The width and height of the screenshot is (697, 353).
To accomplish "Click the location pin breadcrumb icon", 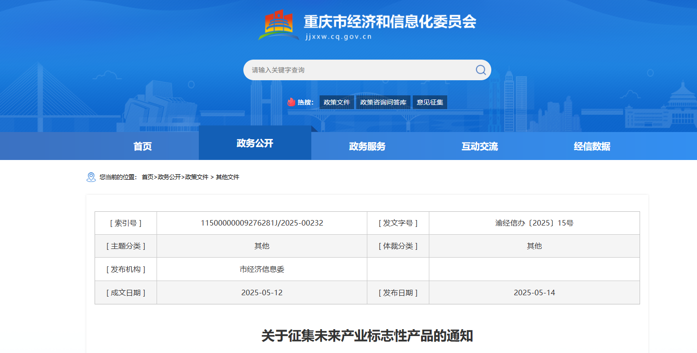I will (91, 177).
